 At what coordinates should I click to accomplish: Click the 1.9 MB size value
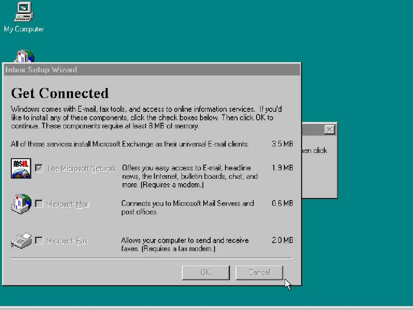(282, 168)
